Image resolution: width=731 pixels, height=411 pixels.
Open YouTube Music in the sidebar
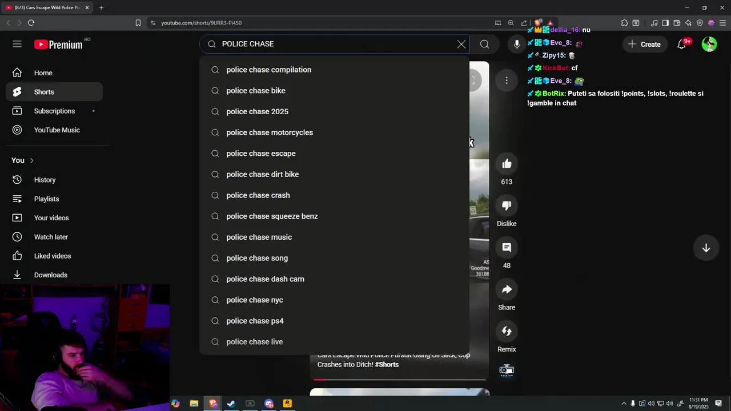(54, 130)
